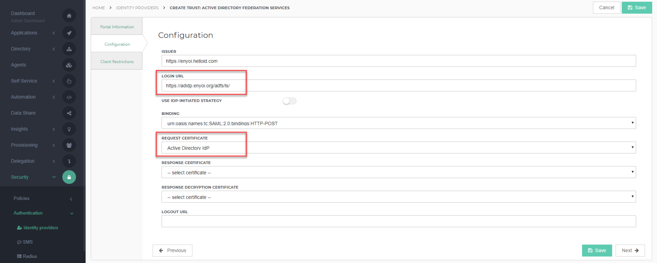Collapse the Security menu chevron
The height and width of the screenshot is (263, 657).
54,177
